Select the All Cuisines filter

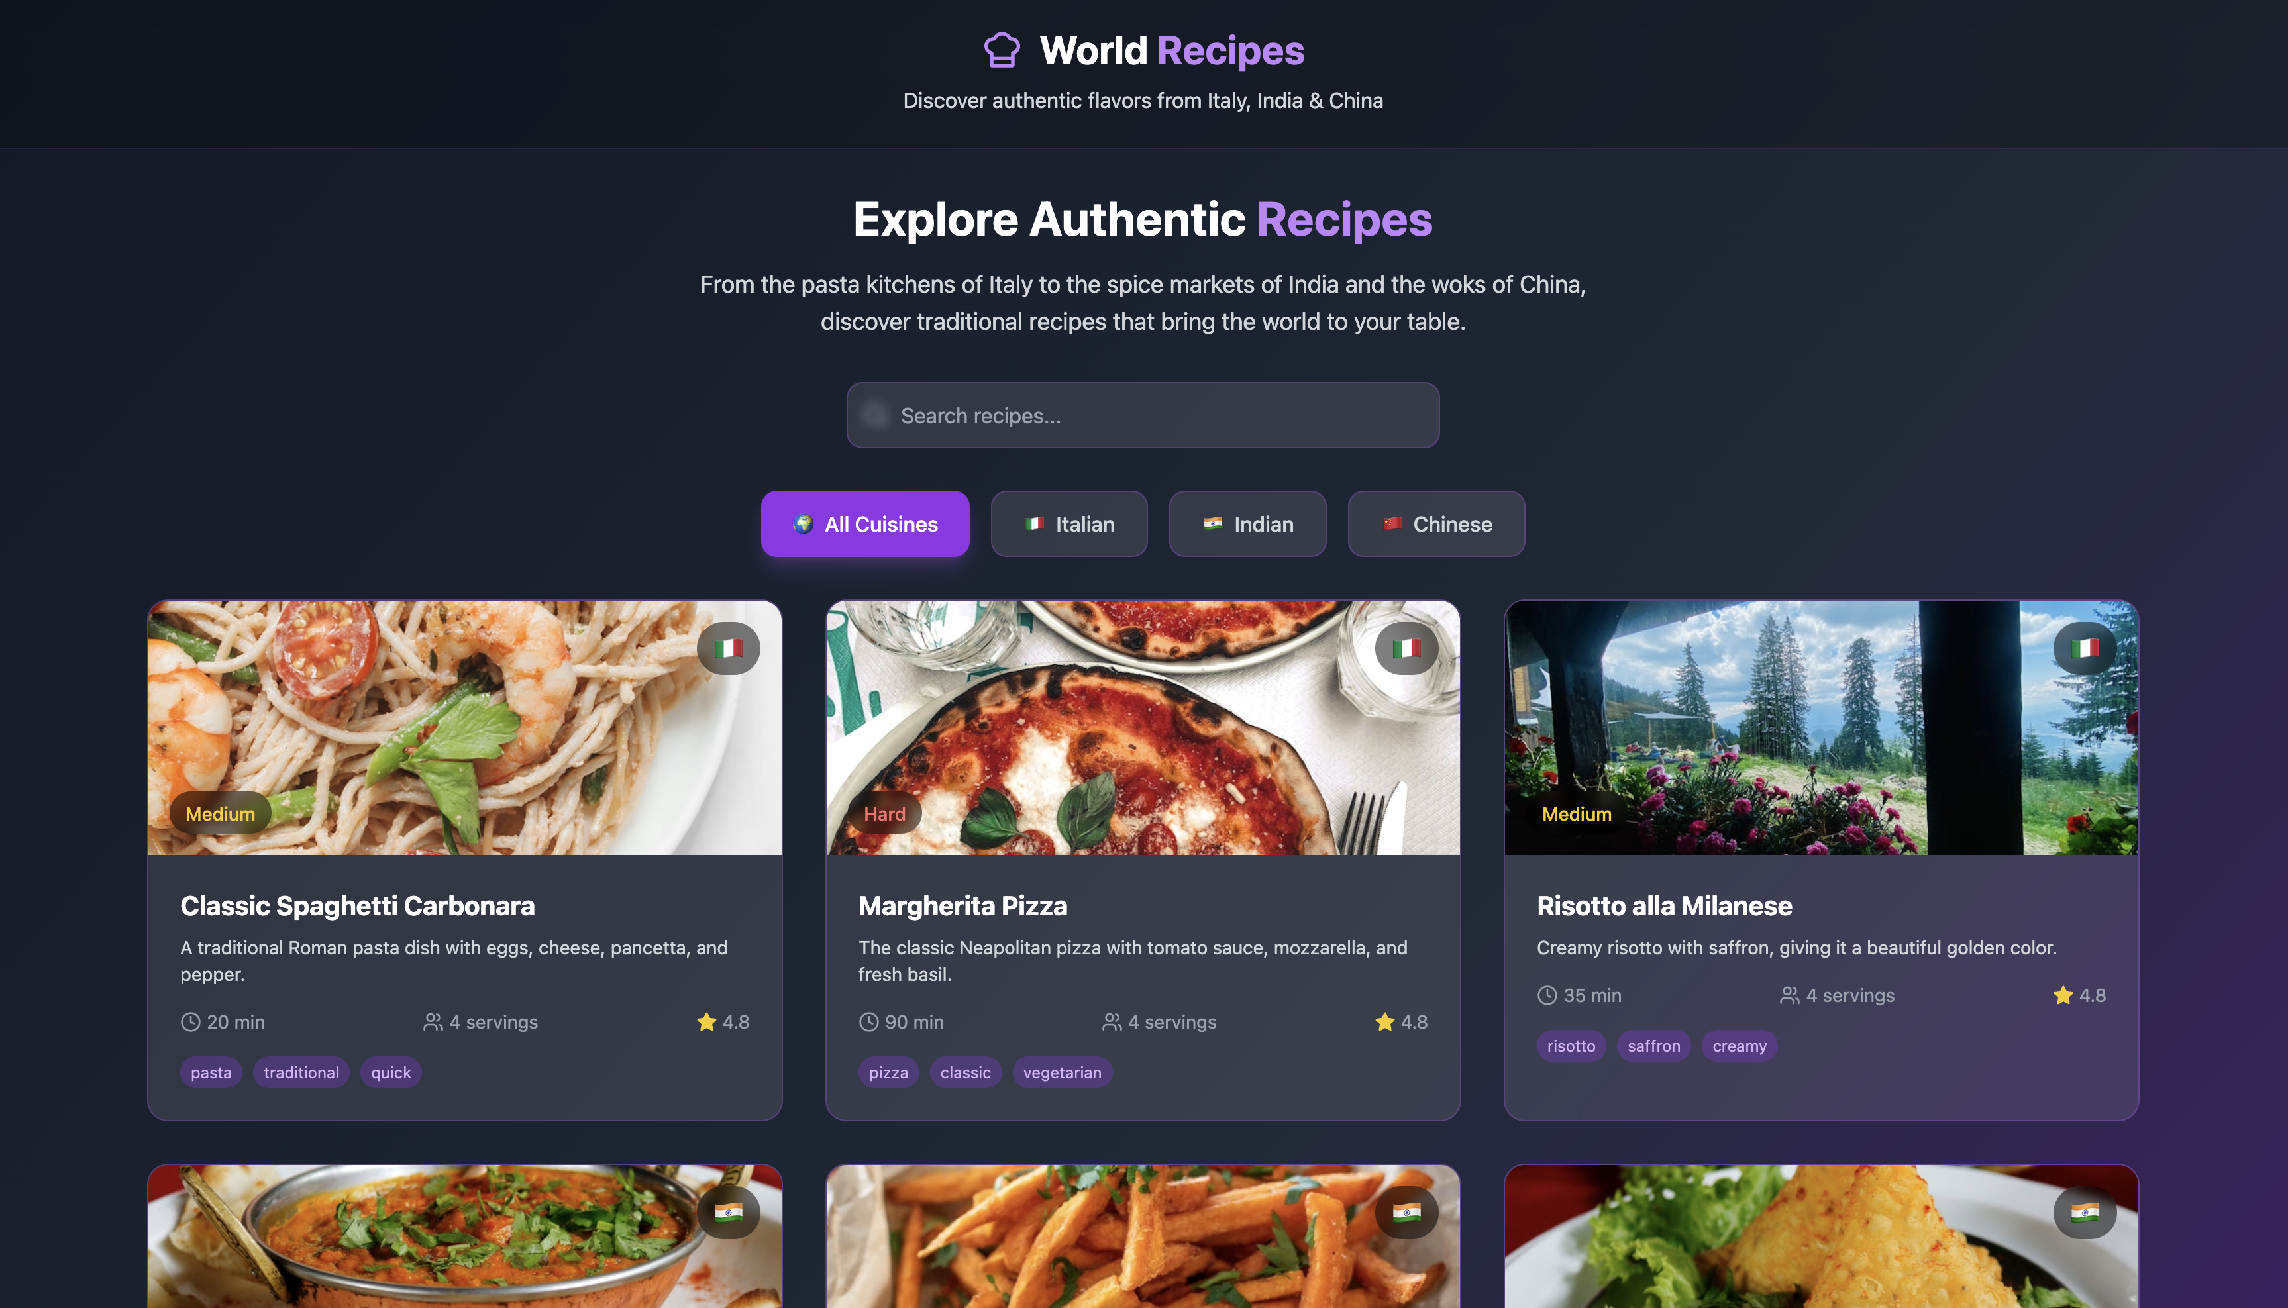click(864, 524)
